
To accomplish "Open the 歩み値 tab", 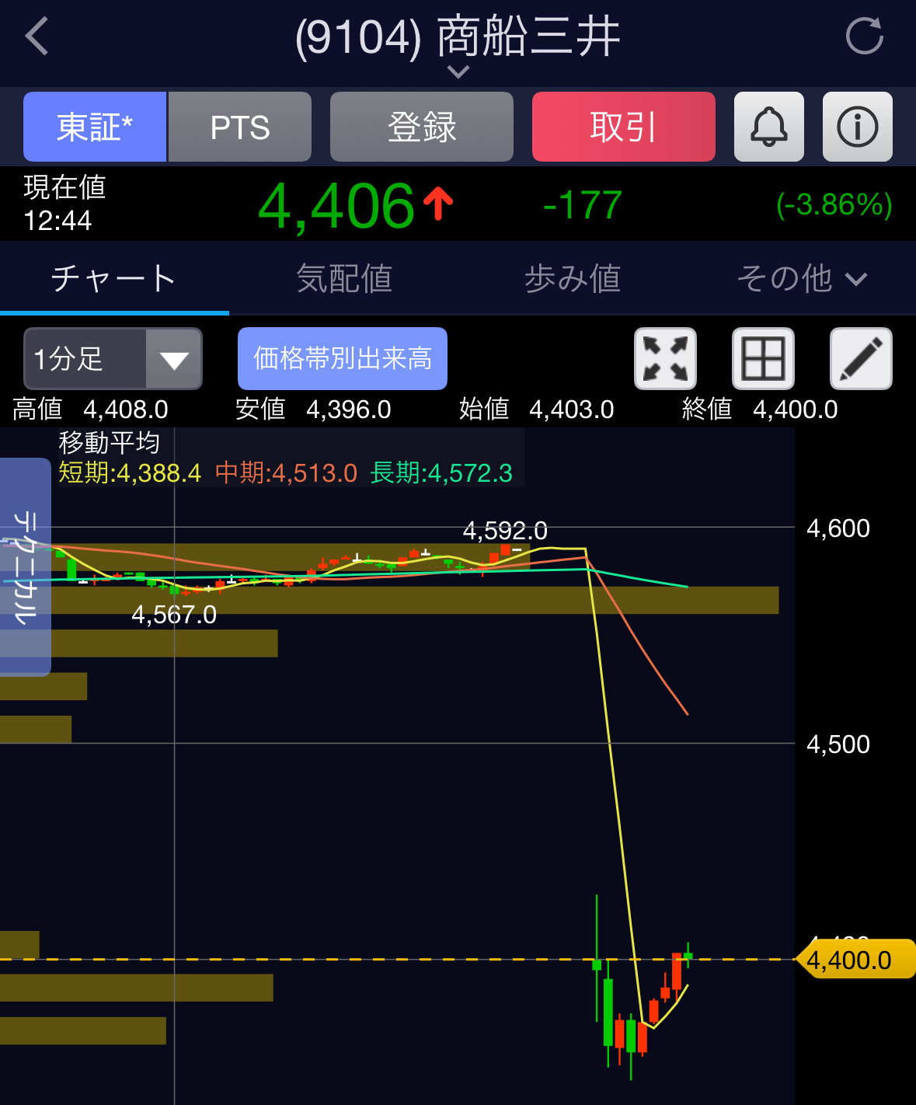I will 573,278.
